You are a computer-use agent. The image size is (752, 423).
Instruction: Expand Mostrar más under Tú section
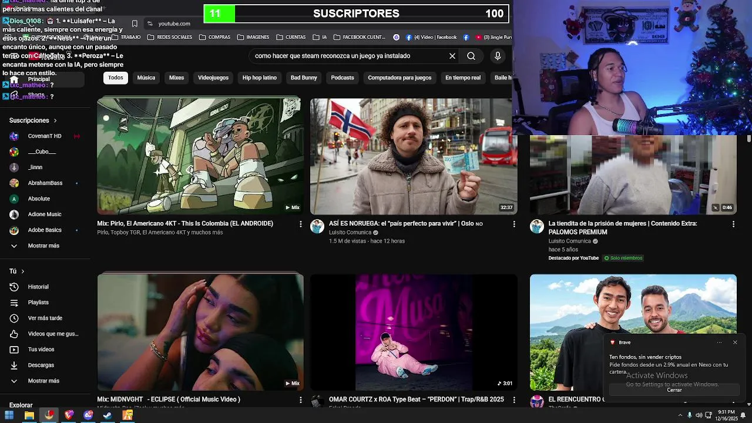pos(43,381)
